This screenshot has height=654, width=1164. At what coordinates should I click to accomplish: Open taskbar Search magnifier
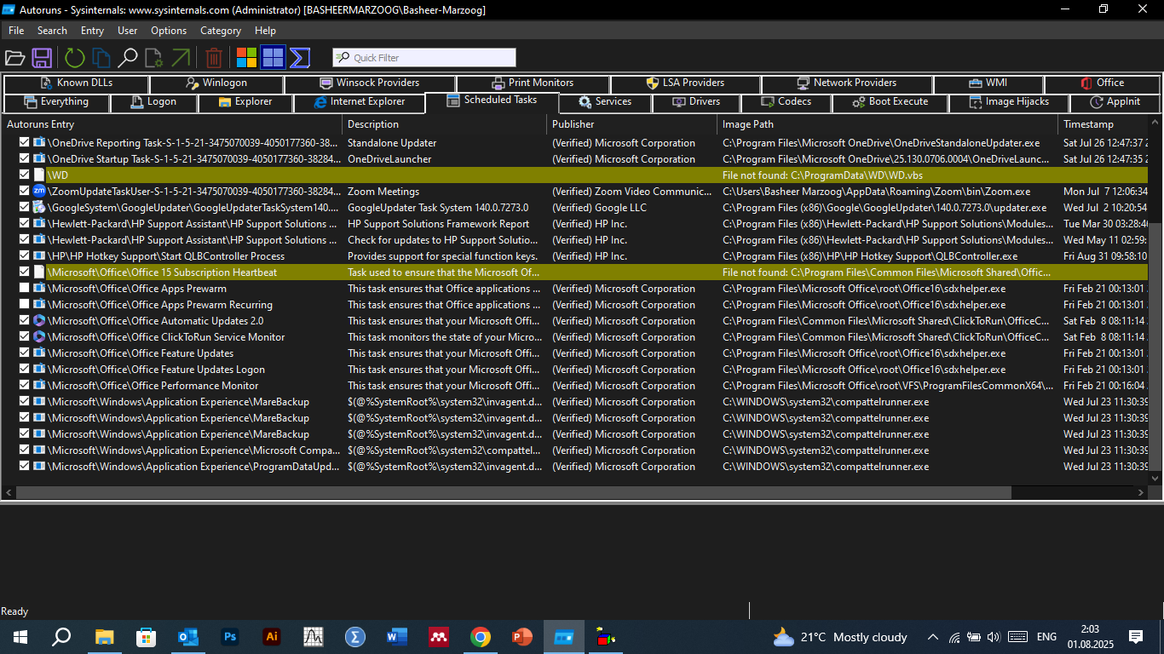tap(61, 637)
